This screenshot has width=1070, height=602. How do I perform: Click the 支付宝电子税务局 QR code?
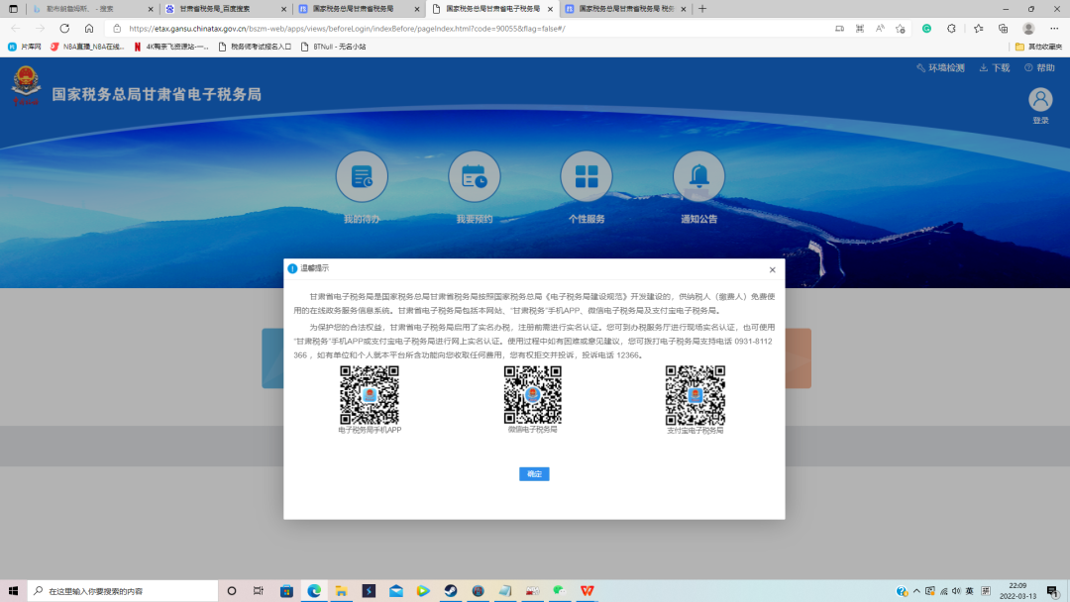[695, 394]
